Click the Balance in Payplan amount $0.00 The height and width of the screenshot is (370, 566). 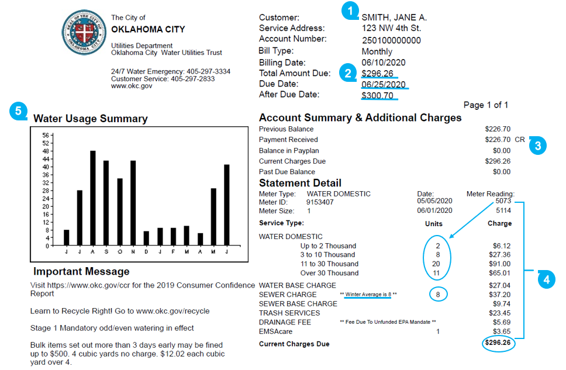pos(502,151)
